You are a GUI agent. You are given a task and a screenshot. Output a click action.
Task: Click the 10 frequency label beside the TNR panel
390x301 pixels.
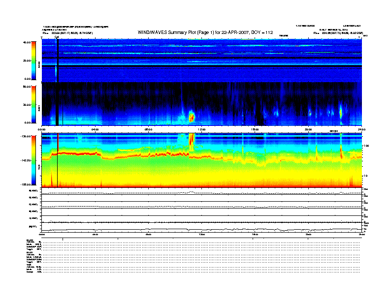pyautogui.click(x=365, y=176)
